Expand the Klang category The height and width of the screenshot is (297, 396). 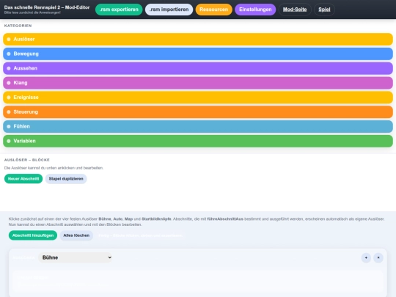click(198, 83)
